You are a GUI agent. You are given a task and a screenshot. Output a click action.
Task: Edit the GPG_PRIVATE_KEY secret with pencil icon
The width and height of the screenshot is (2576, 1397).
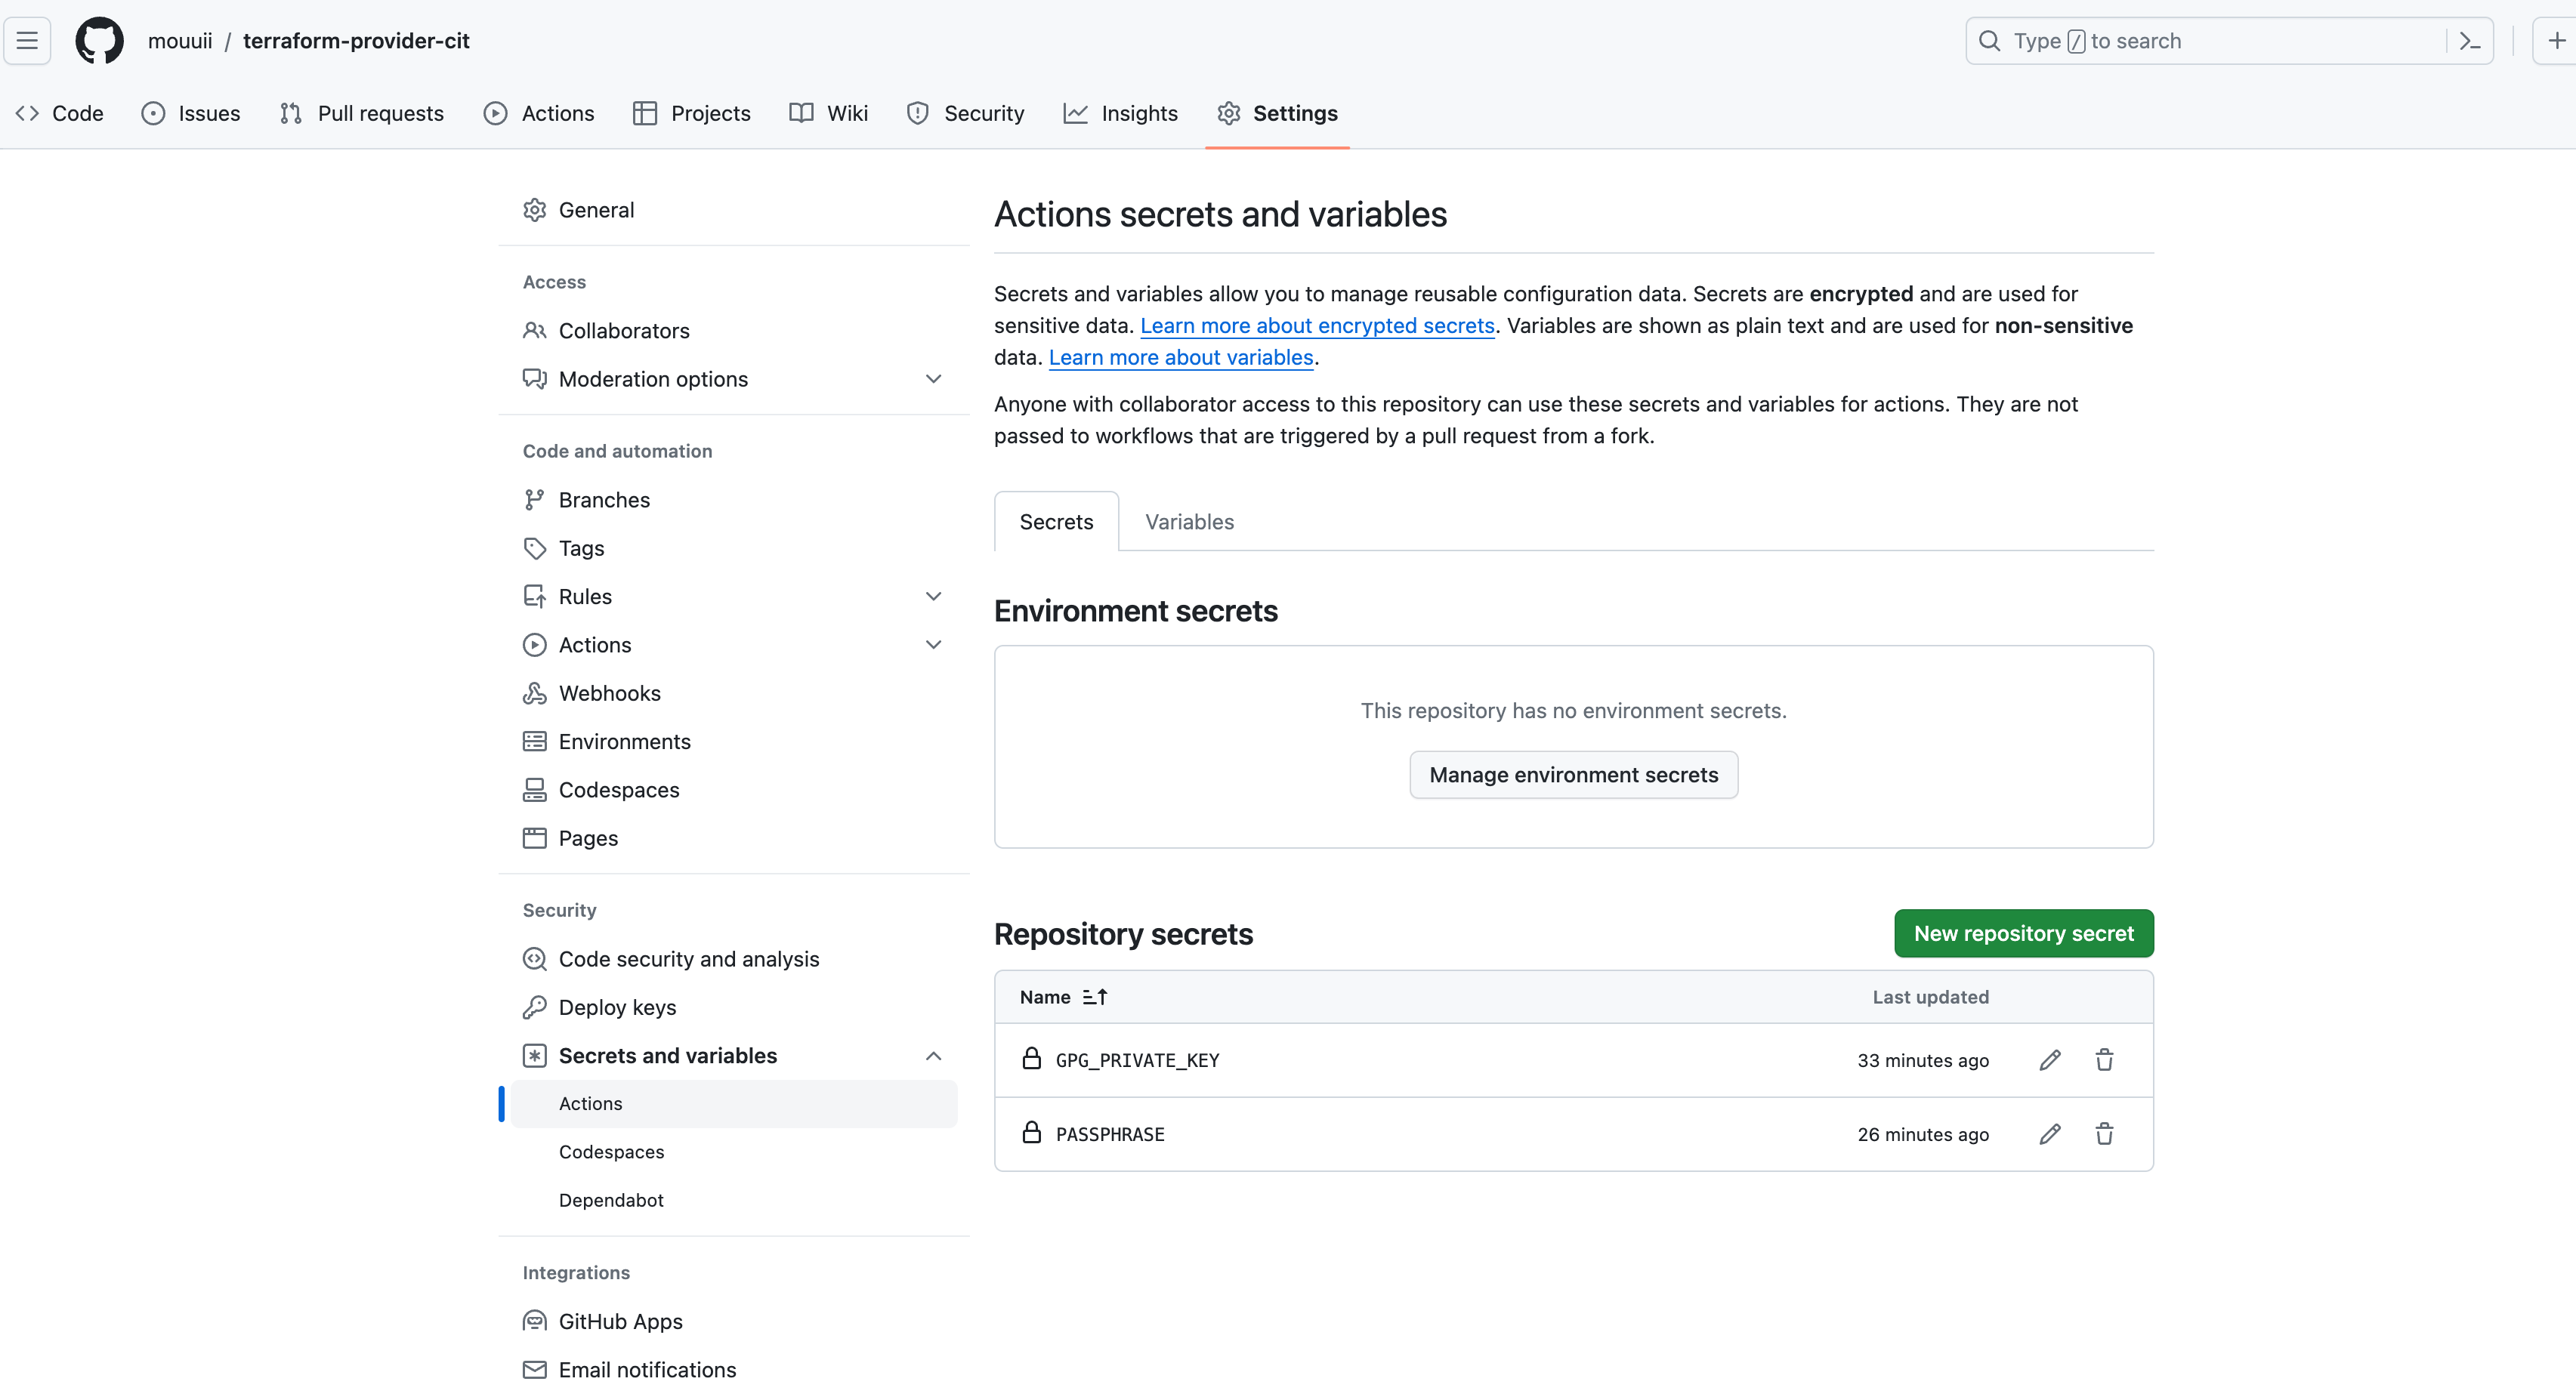coord(2049,1059)
